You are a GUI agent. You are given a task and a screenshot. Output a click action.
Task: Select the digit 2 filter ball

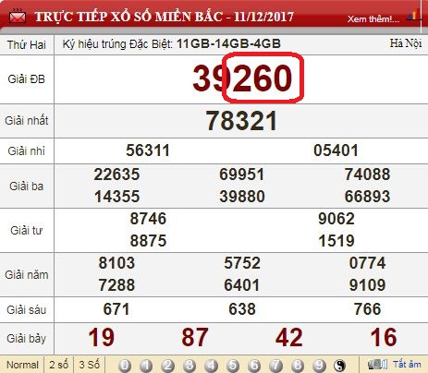point(167,366)
